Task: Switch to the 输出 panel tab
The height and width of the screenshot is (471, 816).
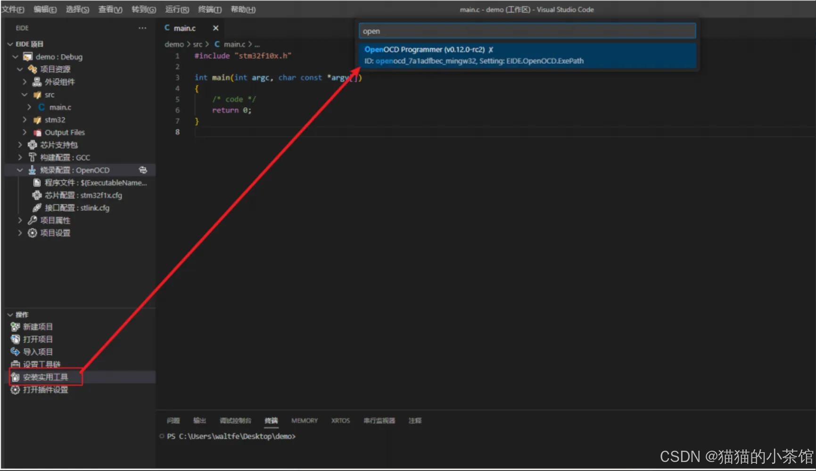Action: pos(200,421)
